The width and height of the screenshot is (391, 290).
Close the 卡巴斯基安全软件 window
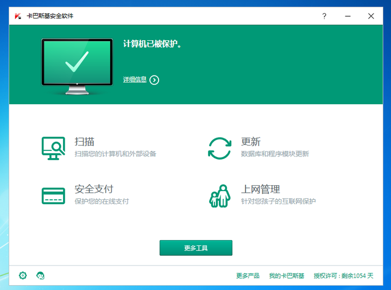point(371,16)
